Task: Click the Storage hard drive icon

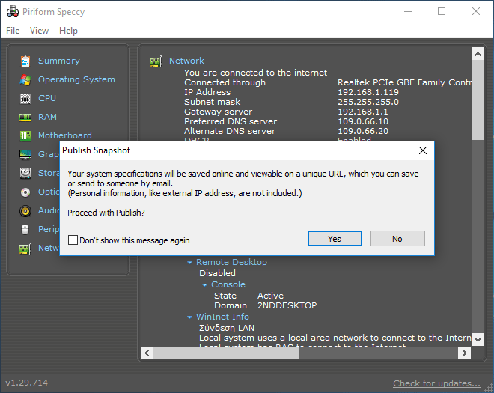Action: coord(25,174)
